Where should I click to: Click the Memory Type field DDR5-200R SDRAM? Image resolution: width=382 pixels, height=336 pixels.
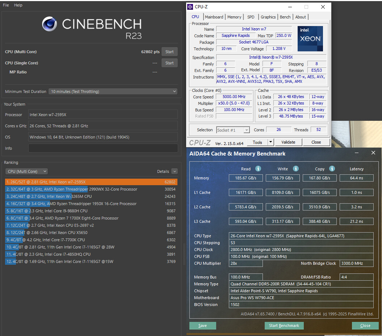click(x=301, y=284)
